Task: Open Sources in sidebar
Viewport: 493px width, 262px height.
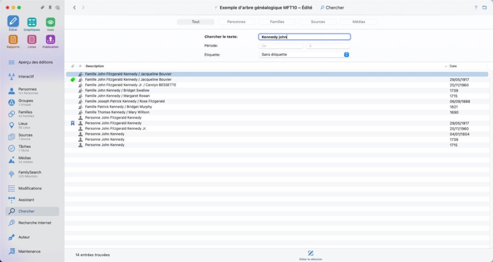Action: pos(32,137)
